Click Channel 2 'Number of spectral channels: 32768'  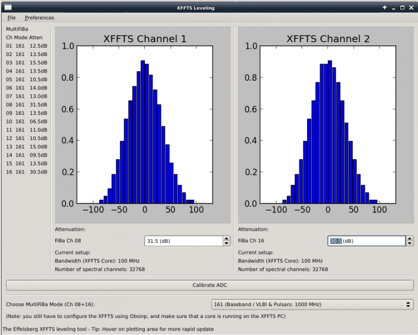tap(283, 269)
